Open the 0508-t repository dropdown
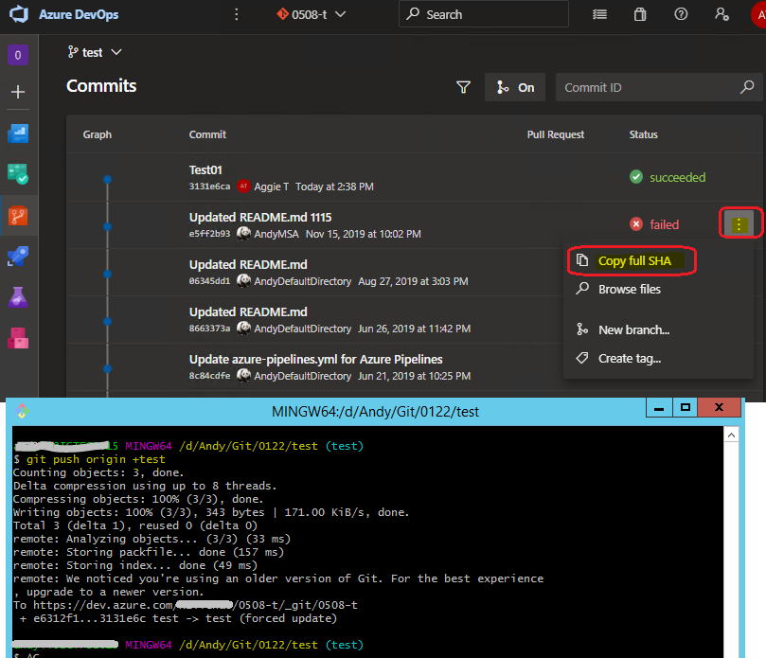766x658 pixels. click(312, 14)
